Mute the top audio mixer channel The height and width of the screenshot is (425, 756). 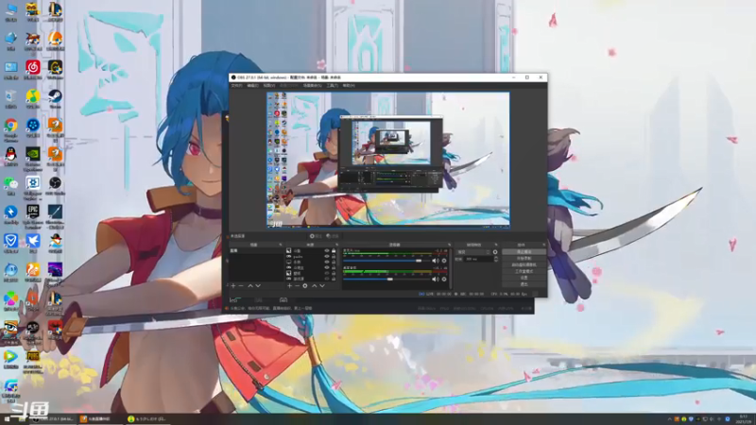point(435,261)
